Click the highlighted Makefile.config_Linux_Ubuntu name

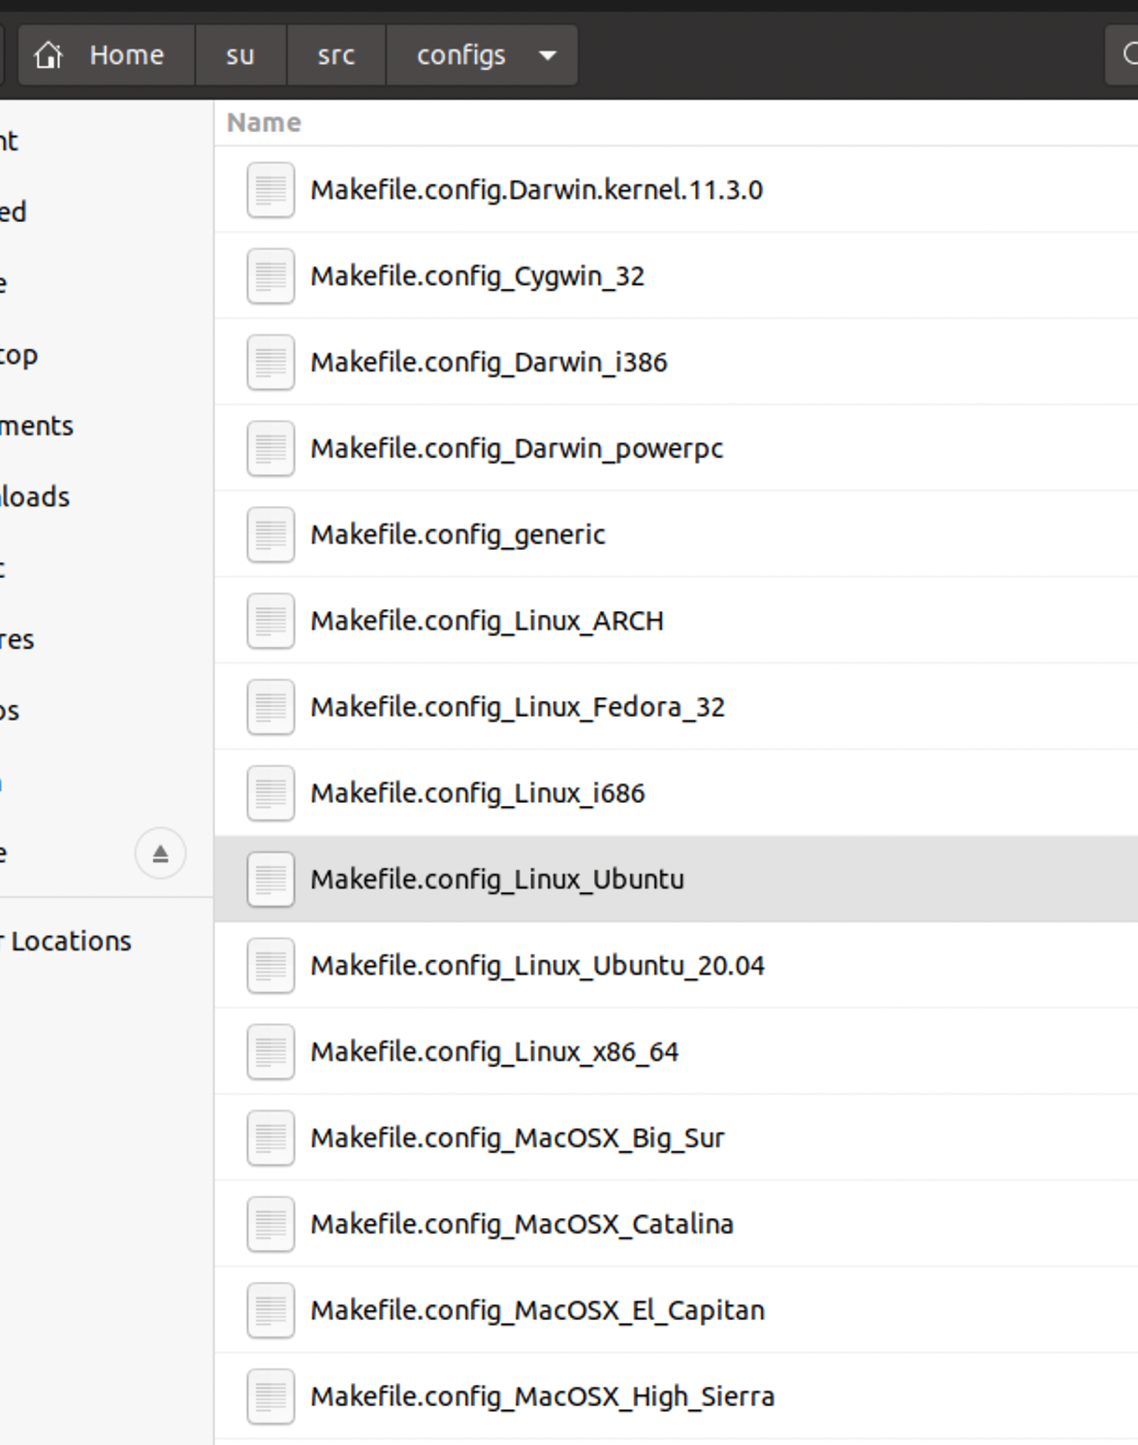coord(497,880)
